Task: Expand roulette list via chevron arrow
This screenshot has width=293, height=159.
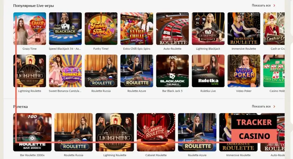Action: tap(274, 106)
